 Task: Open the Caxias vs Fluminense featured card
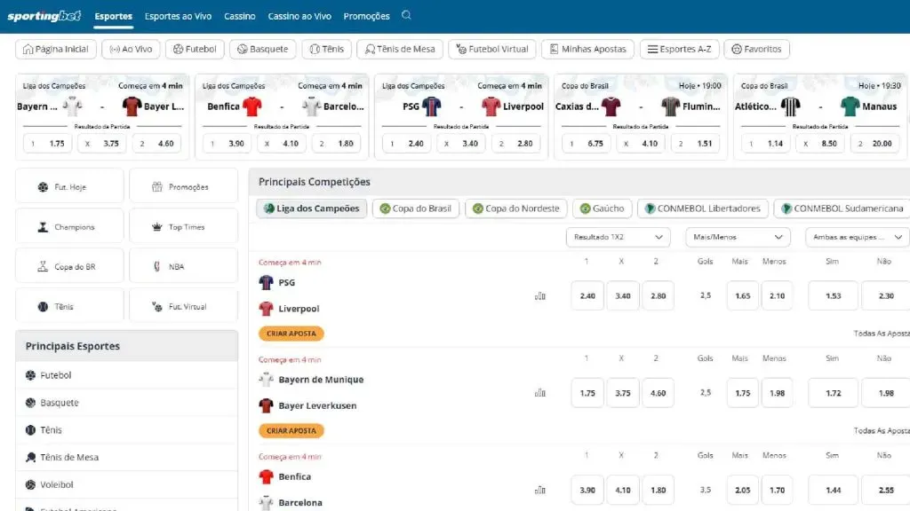[x=641, y=116]
